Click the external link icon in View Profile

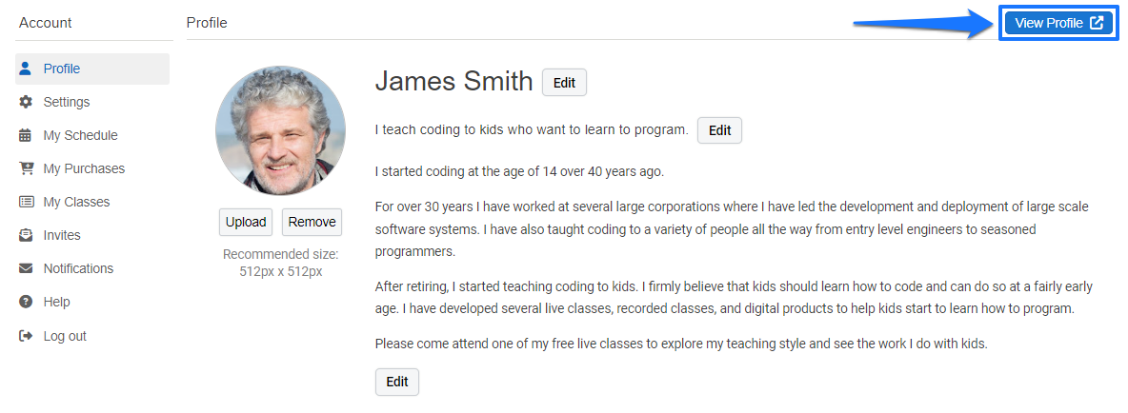tap(1097, 23)
